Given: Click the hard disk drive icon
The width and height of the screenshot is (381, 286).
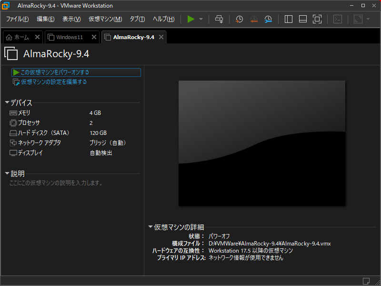Looking at the screenshot, I should click(x=13, y=133).
